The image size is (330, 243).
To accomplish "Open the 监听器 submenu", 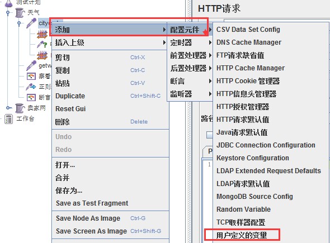I will click(190, 94).
